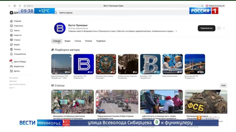Go back with the browser back arrow

coord(9,6)
